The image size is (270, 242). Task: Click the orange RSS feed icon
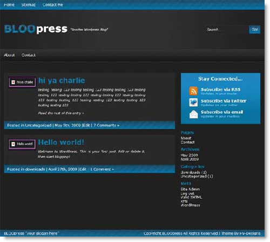pos(193,91)
